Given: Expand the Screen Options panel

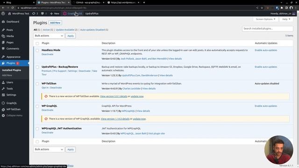Looking at the screenshot, I should (x=265, y=19).
